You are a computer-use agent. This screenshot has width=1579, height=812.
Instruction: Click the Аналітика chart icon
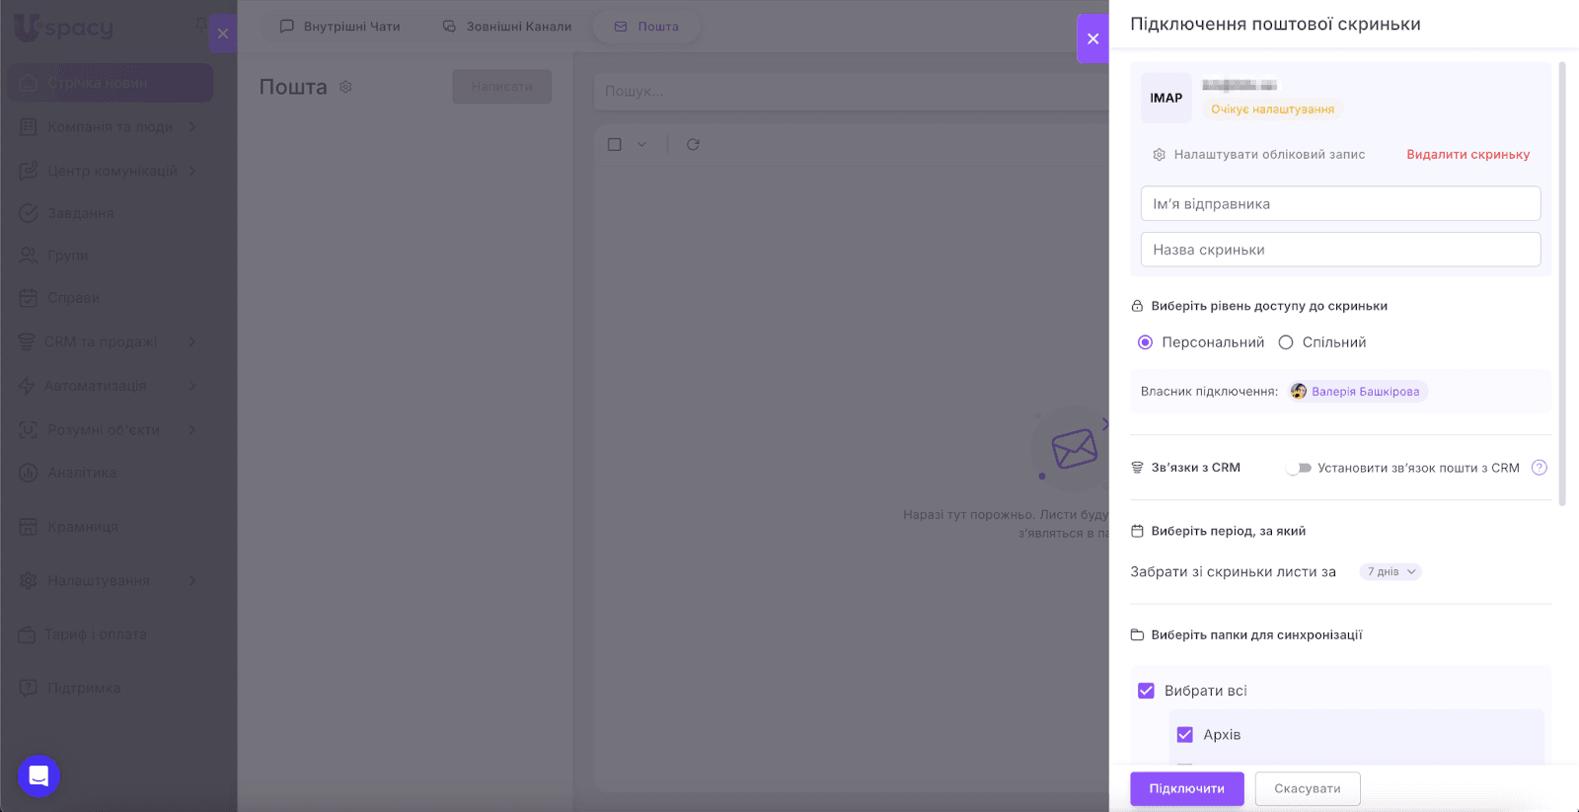click(29, 473)
